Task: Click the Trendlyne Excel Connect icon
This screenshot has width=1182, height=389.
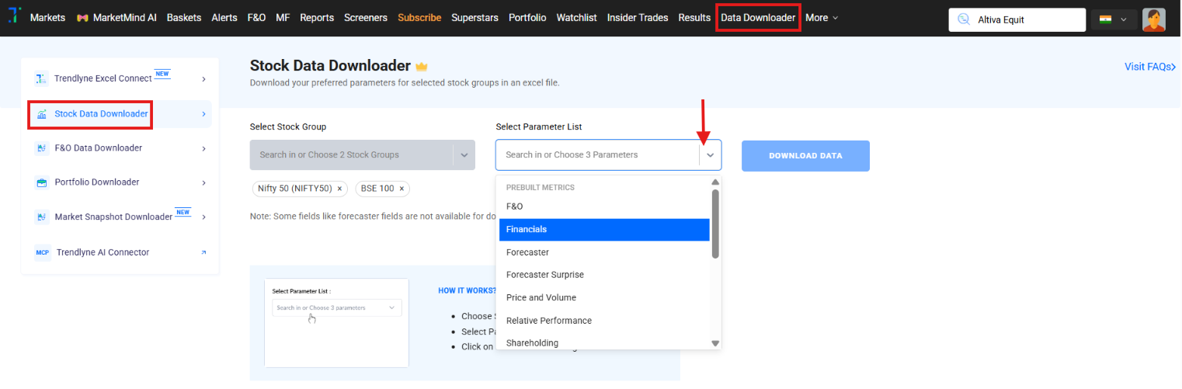Action: coord(42,78)
